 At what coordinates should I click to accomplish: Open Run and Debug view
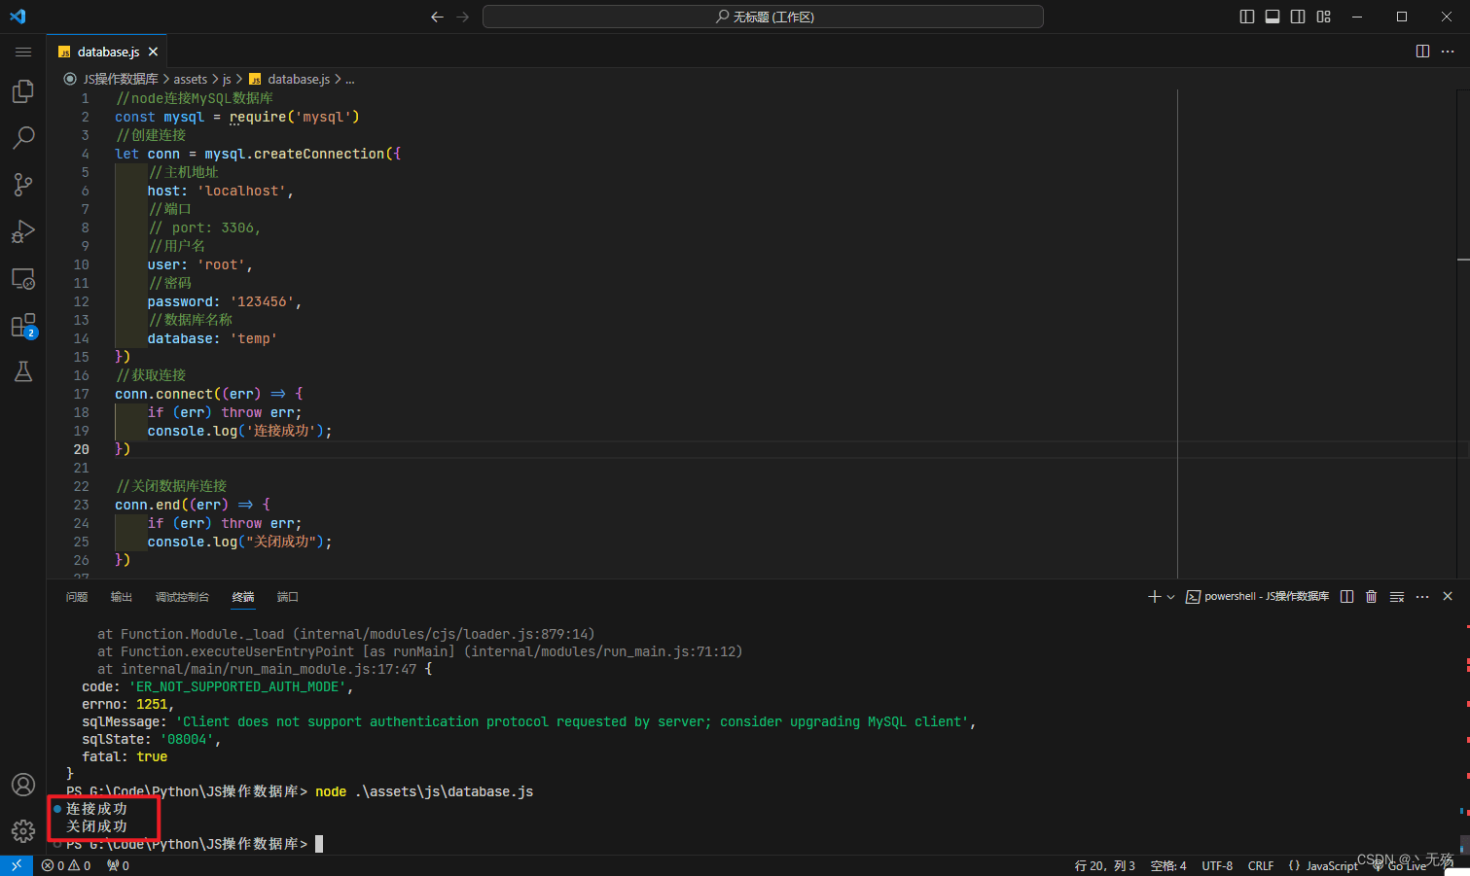click(x=23, y=231)
